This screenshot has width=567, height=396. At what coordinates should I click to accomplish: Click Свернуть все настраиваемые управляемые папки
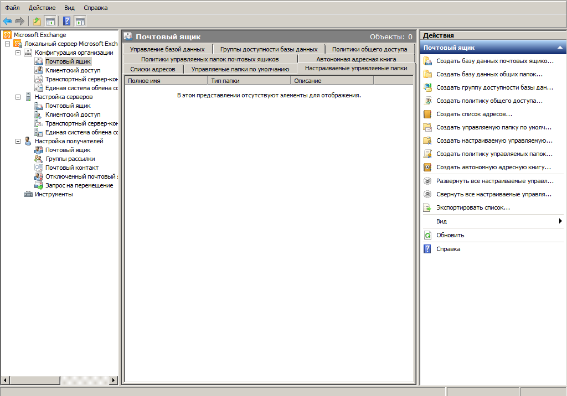point(493,194)
